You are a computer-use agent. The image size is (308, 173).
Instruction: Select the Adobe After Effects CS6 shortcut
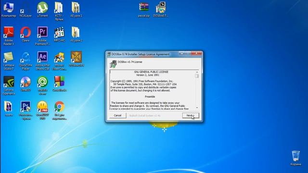coord(42,61)
